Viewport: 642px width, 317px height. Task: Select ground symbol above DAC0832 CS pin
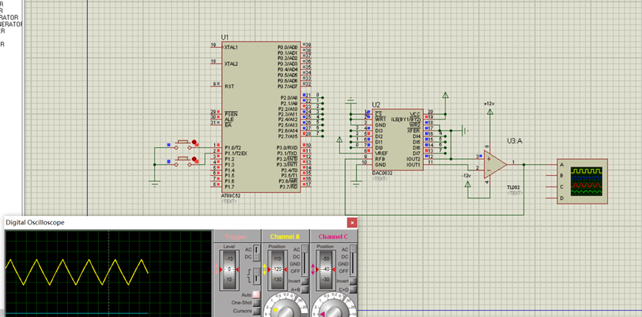click(x=351, y=100)
